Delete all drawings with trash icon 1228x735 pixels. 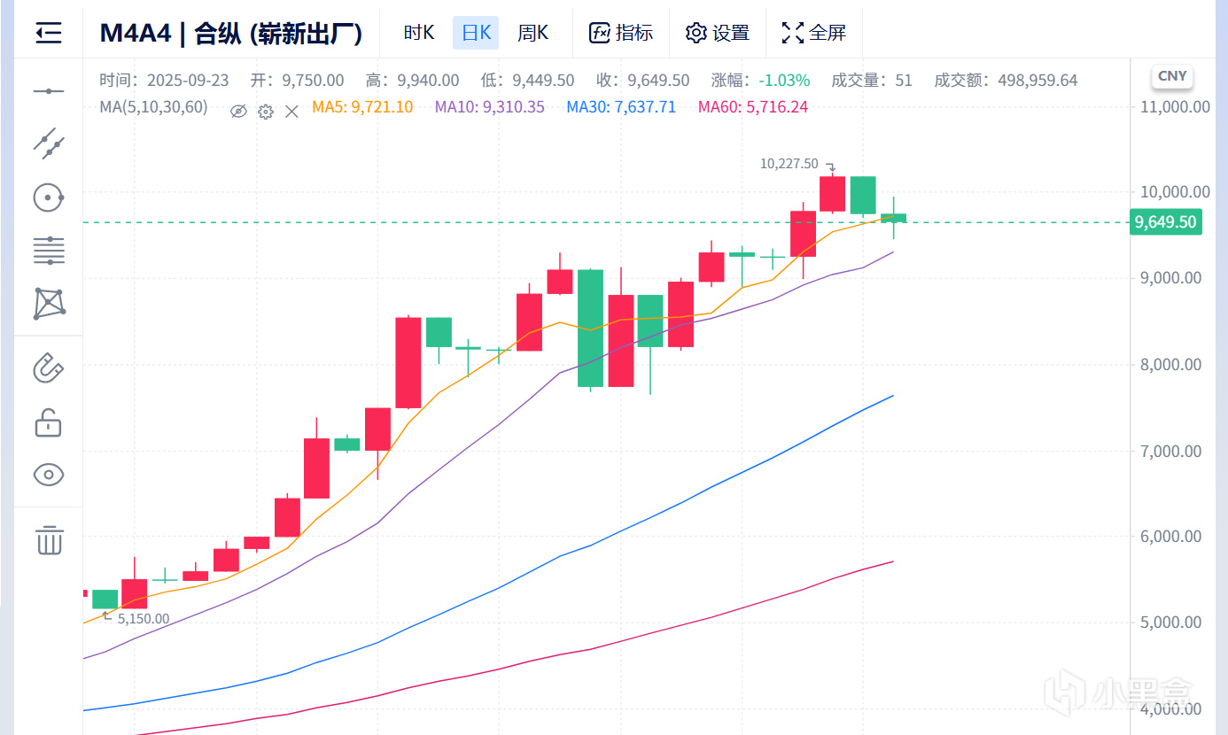[49, 539]
